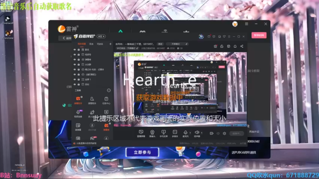
Task: Open the 视频连麦 tool
Action: [78, 114]
